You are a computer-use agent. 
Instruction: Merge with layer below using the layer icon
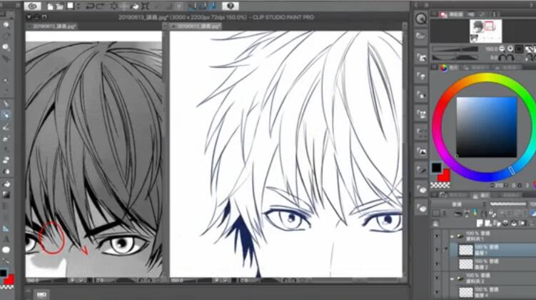coord(514,224)
